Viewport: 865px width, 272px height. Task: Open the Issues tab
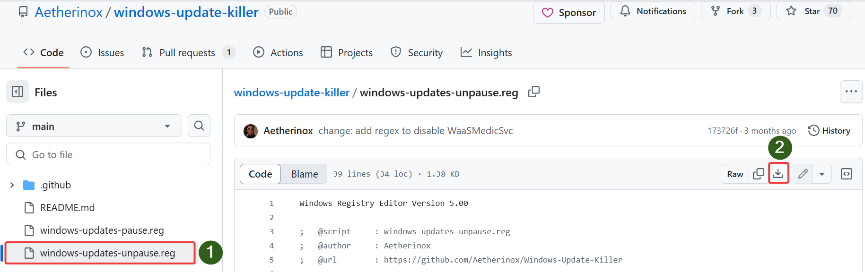click(x=102, y=52)
